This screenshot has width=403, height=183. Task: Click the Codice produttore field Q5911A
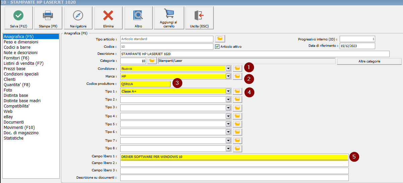[145, 84]
